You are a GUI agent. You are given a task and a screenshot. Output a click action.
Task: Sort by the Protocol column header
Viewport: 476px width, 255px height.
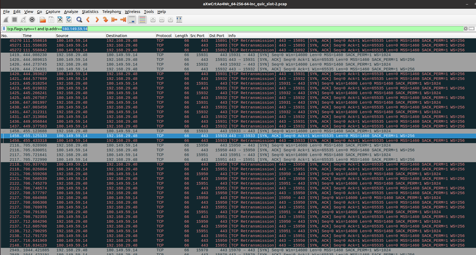click(164, 35)
